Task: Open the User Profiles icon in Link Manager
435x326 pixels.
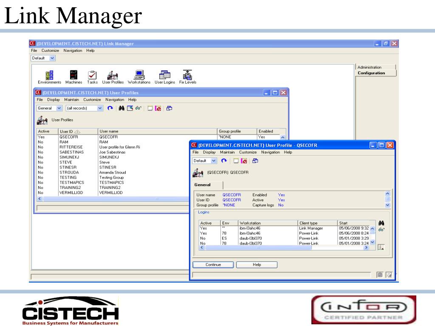Action: tap(113, 77)
